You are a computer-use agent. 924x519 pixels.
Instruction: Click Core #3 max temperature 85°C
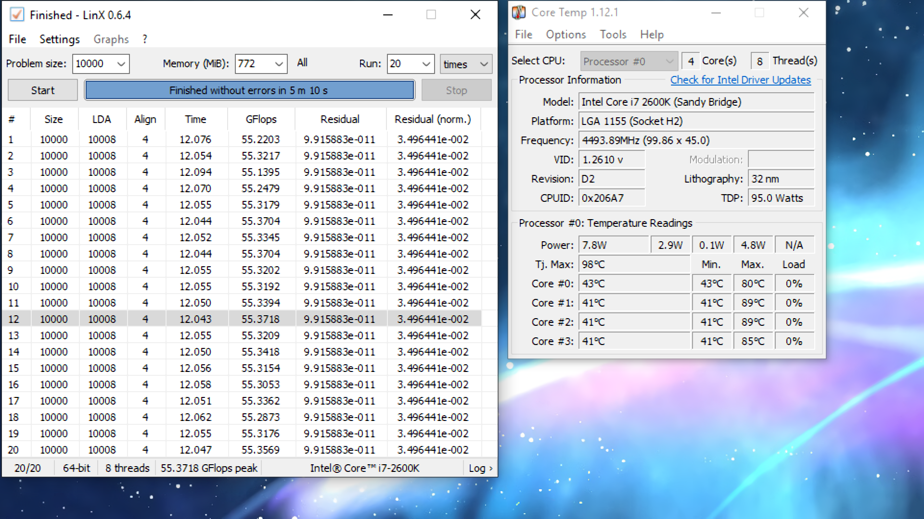(x=753, y=341)
